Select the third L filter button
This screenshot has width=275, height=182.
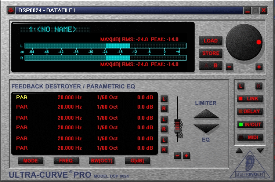[164, 140]
